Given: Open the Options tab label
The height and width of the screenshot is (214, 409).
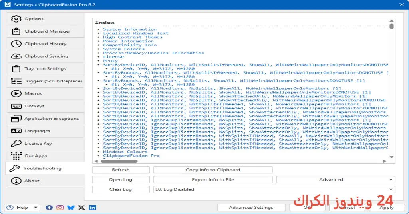Looking at the screenshot, I should (34, 19).
